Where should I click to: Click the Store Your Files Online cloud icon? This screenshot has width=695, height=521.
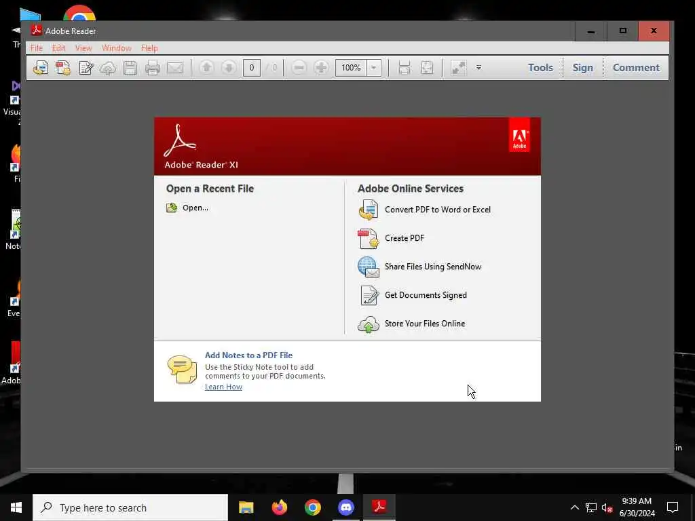[369, 324]
